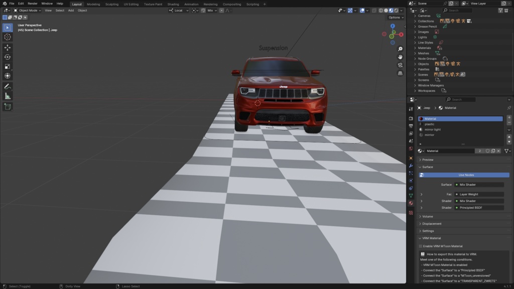The image size is (514, 289).
Task: Open the Render menu
Action: click(x=33, y=4)
